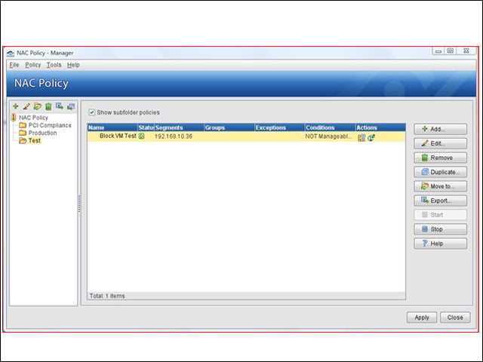Click the Production folder icon
Image resolution: width=483 pixels, height=362 pixels.
[23, 133]
